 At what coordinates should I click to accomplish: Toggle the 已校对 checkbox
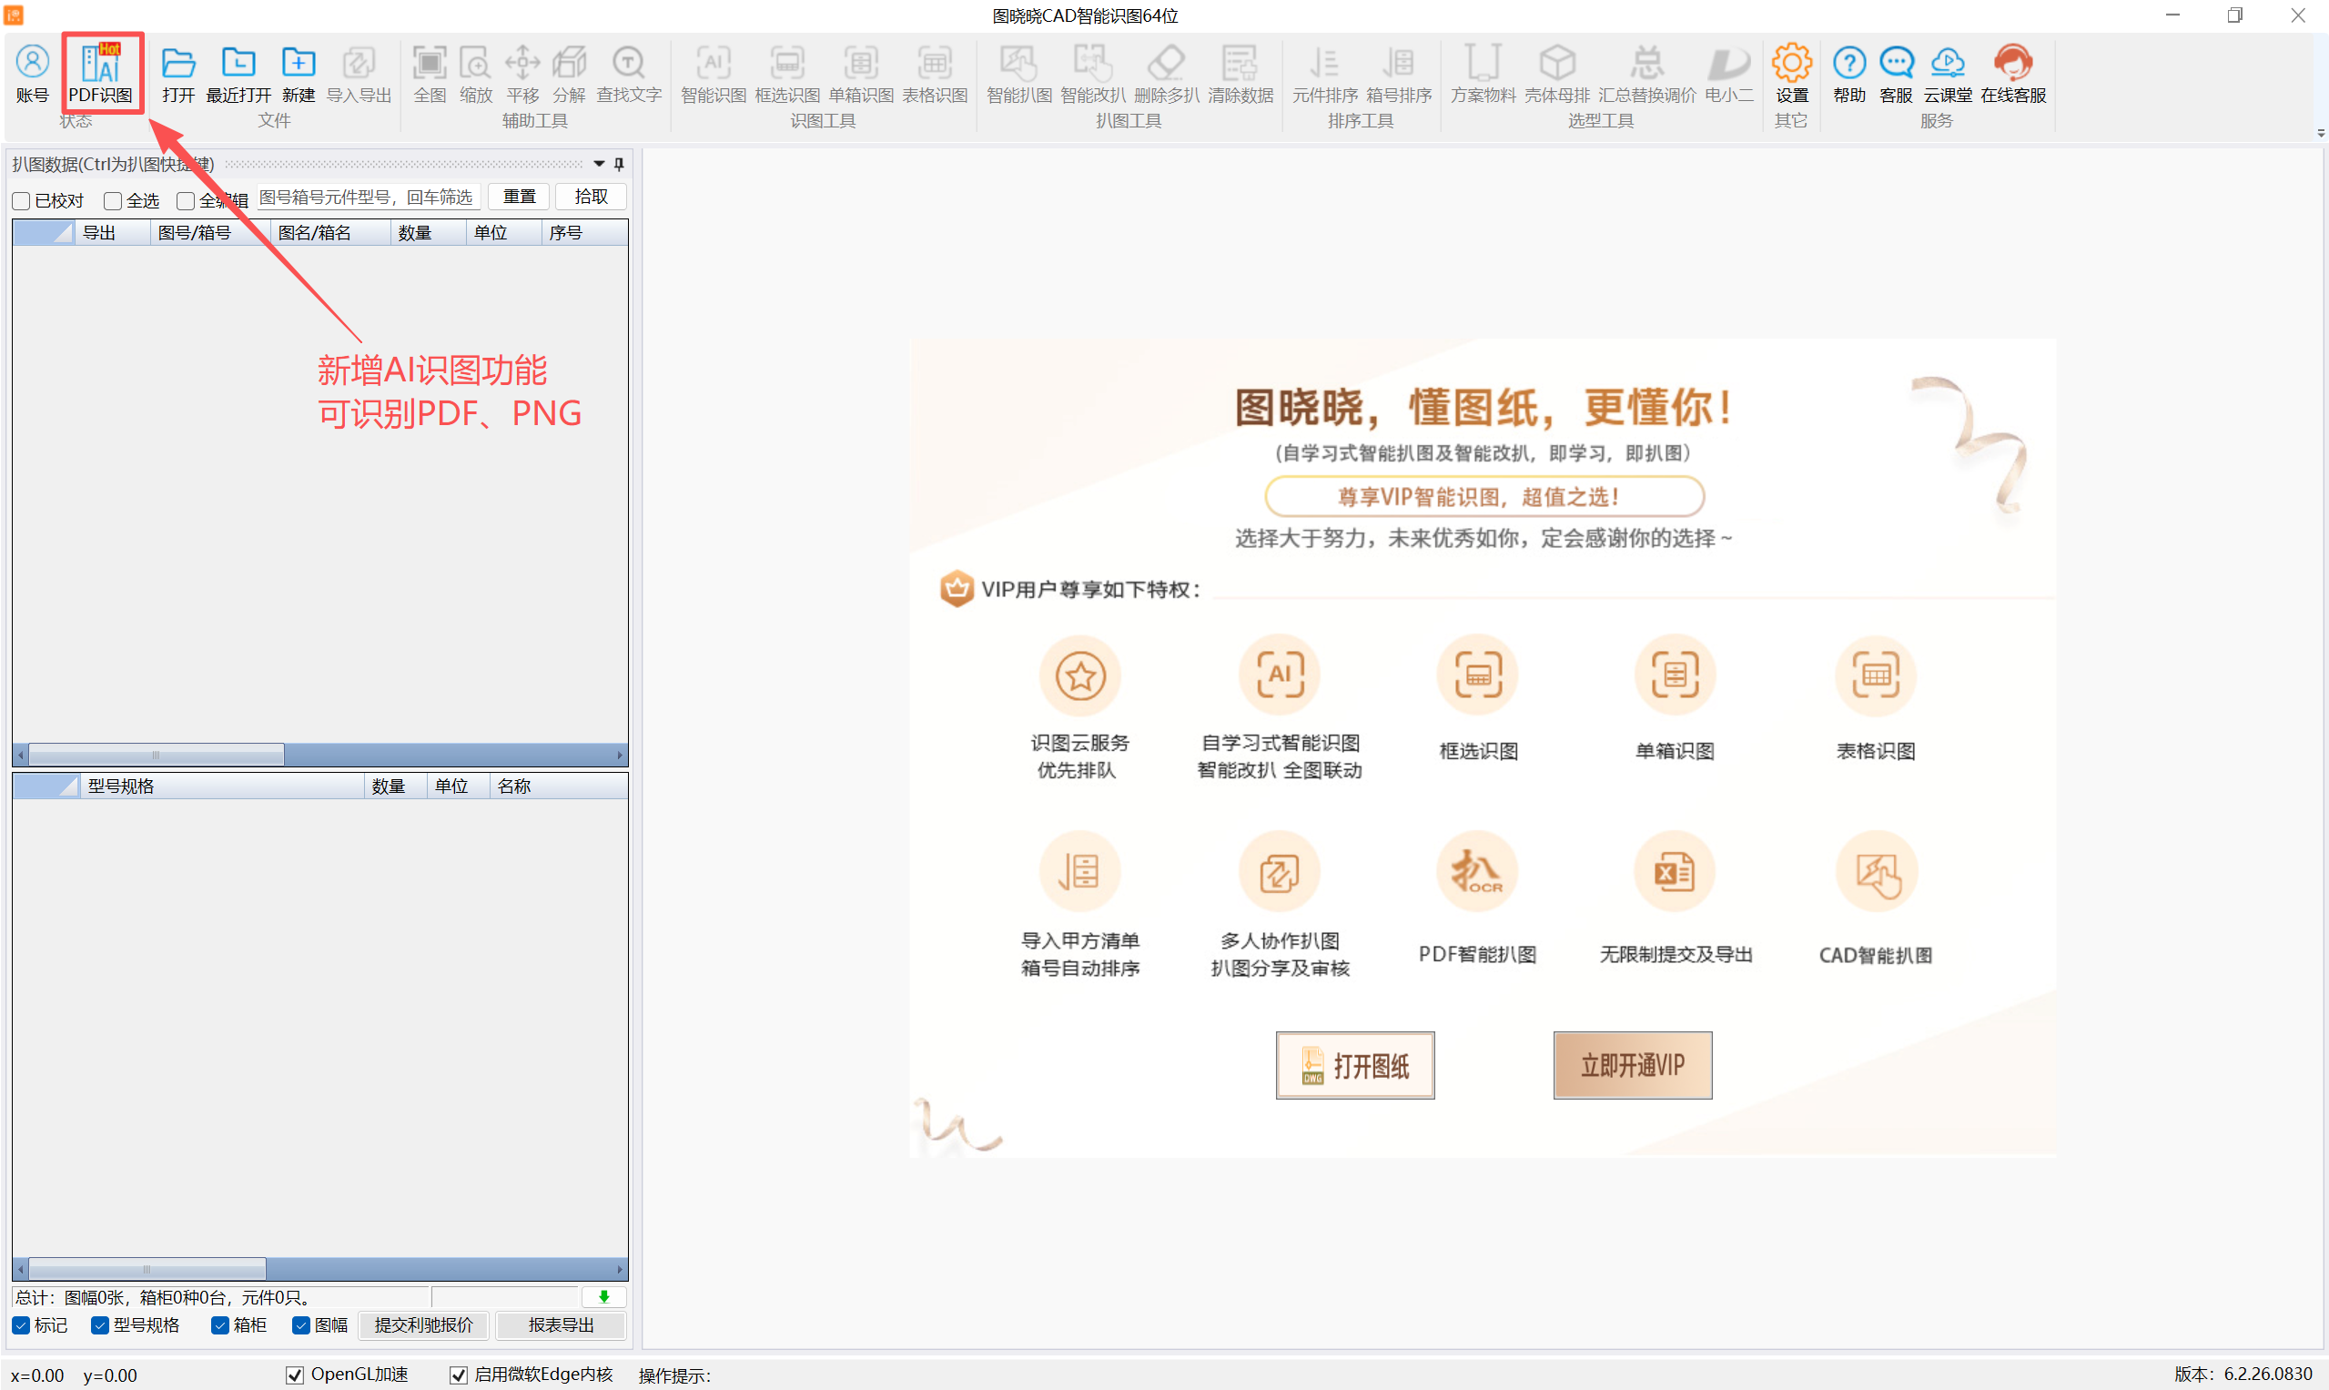[x=21, y=200]
